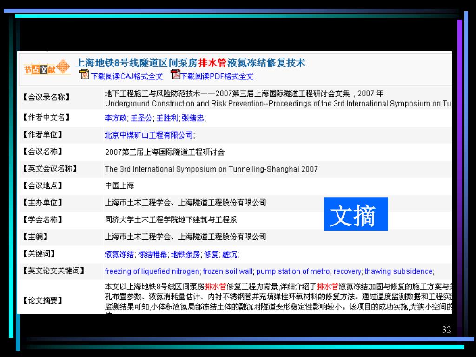Image resolution: width=476 pixels, height=357 pixels.
Task: Click the PDF download document icon
Action: (x=175, y=74)
